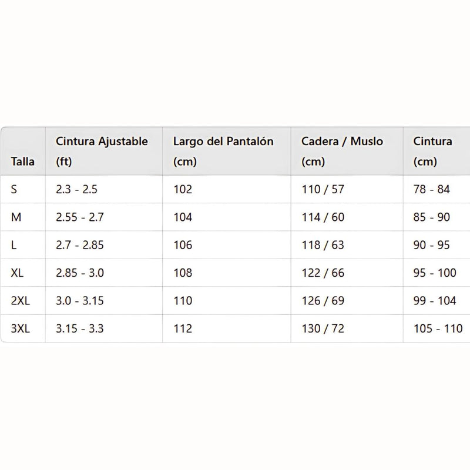470x470 pixels.
Task: Click the 108 pants length cell
Action: pyautogui.click(x=183, y=273)
